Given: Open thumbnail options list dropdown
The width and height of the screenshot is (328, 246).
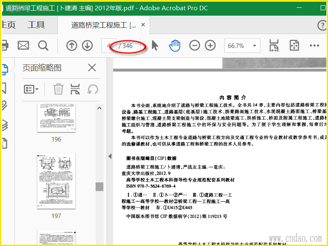Looking at the screenshot, I should coord(31,89).
